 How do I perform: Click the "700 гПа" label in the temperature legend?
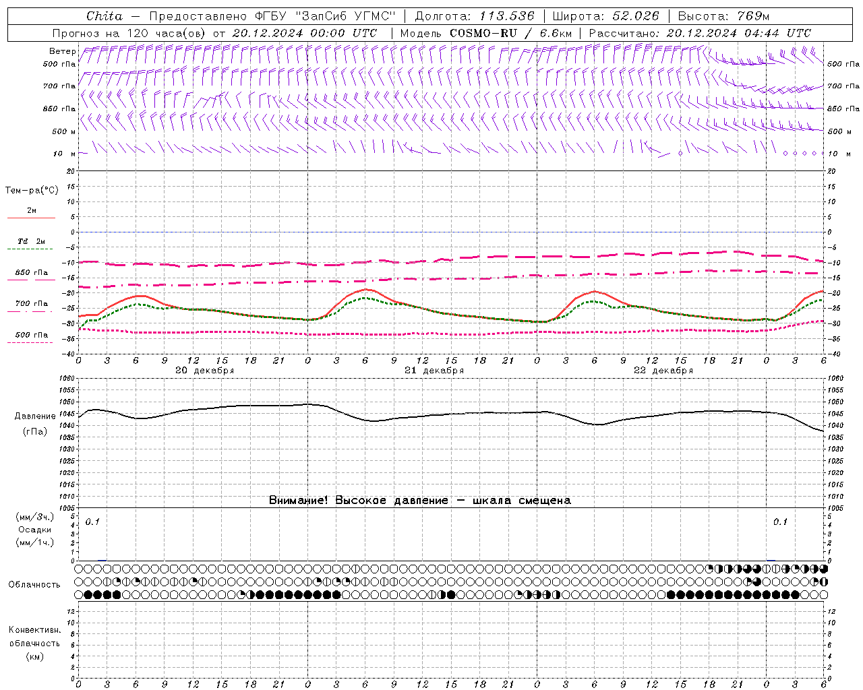click(x=32, y=303)
